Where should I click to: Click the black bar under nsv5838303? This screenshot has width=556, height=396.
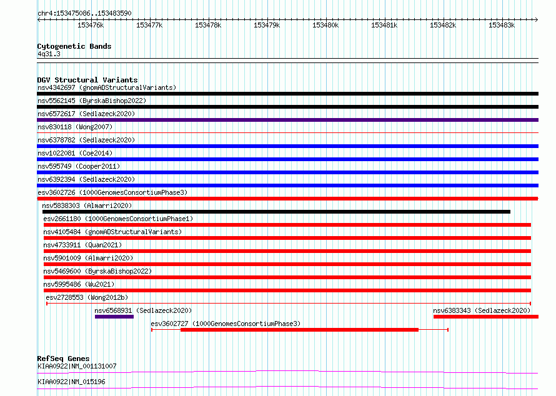[276, 212]
